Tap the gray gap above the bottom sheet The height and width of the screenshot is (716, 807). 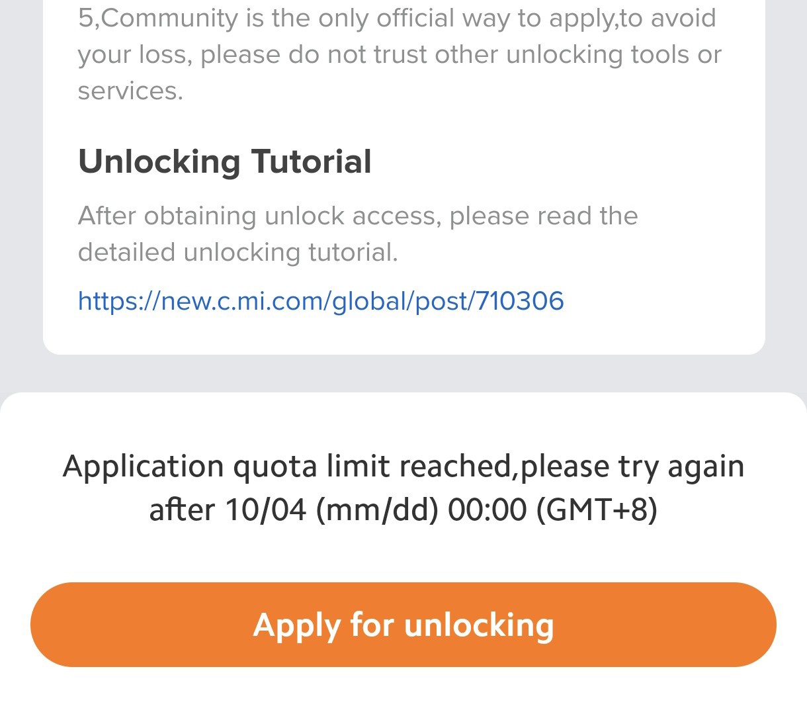(x=403, y=374)
